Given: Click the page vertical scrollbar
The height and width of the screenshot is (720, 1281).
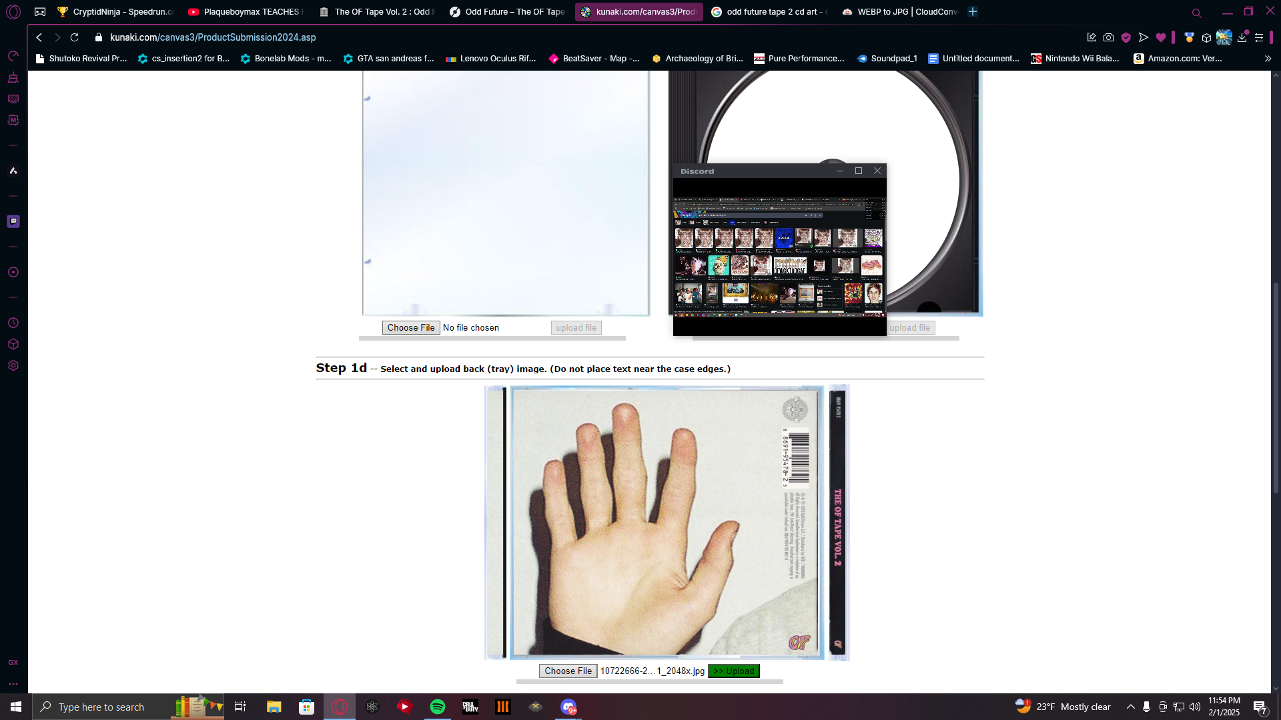Looking at the screenshot, I should click(x=1276, y=387).
